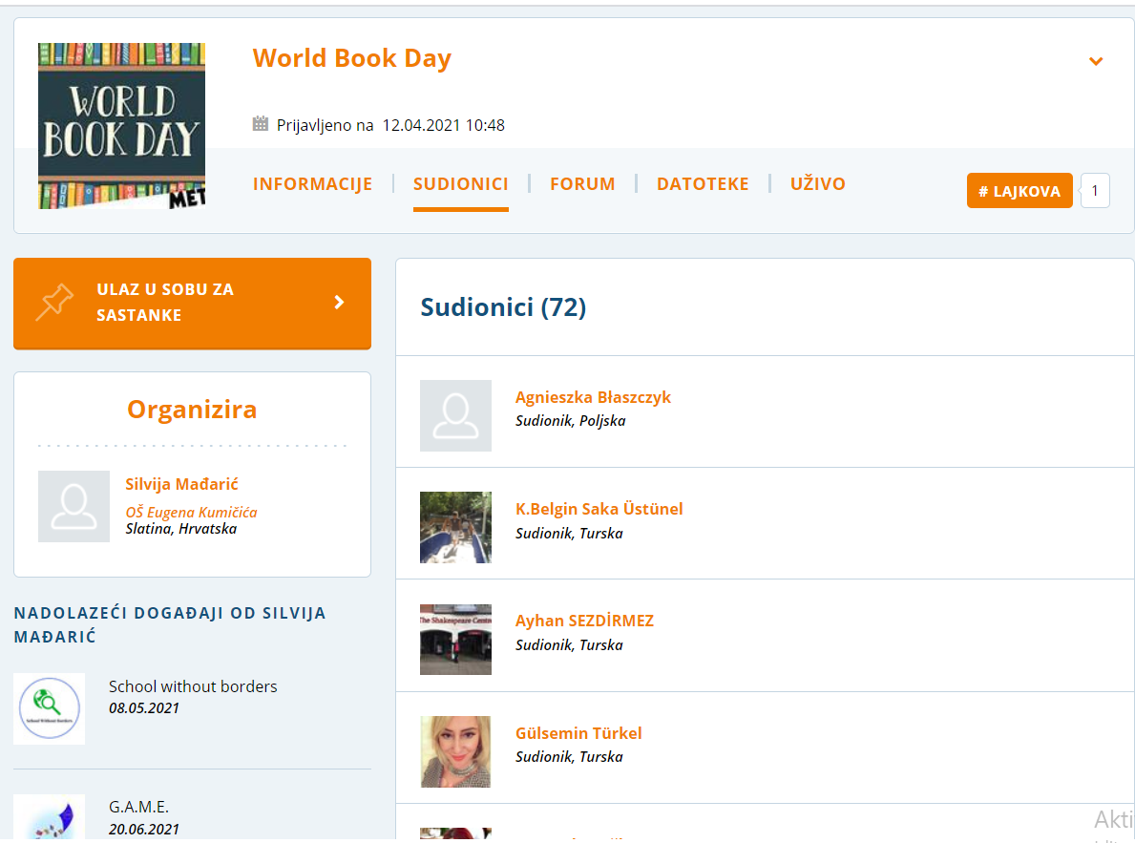Click the G.A.M.E. event thumbnail
Screen dimensions: 1135x843
50,818
